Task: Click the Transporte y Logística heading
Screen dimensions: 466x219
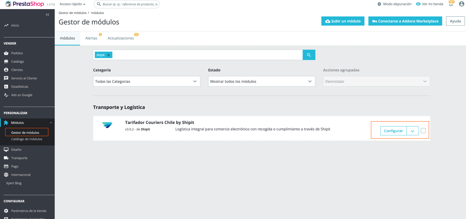Action: [x=119, y=107]
